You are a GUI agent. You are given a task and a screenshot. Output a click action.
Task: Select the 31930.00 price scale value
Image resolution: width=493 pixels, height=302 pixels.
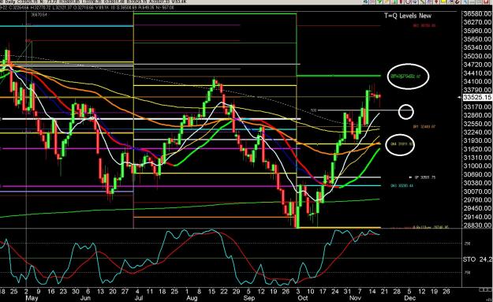477,141
